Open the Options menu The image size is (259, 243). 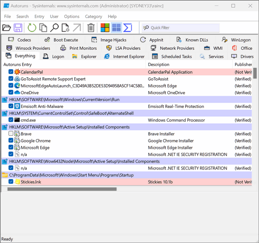(x=72, y=16)
